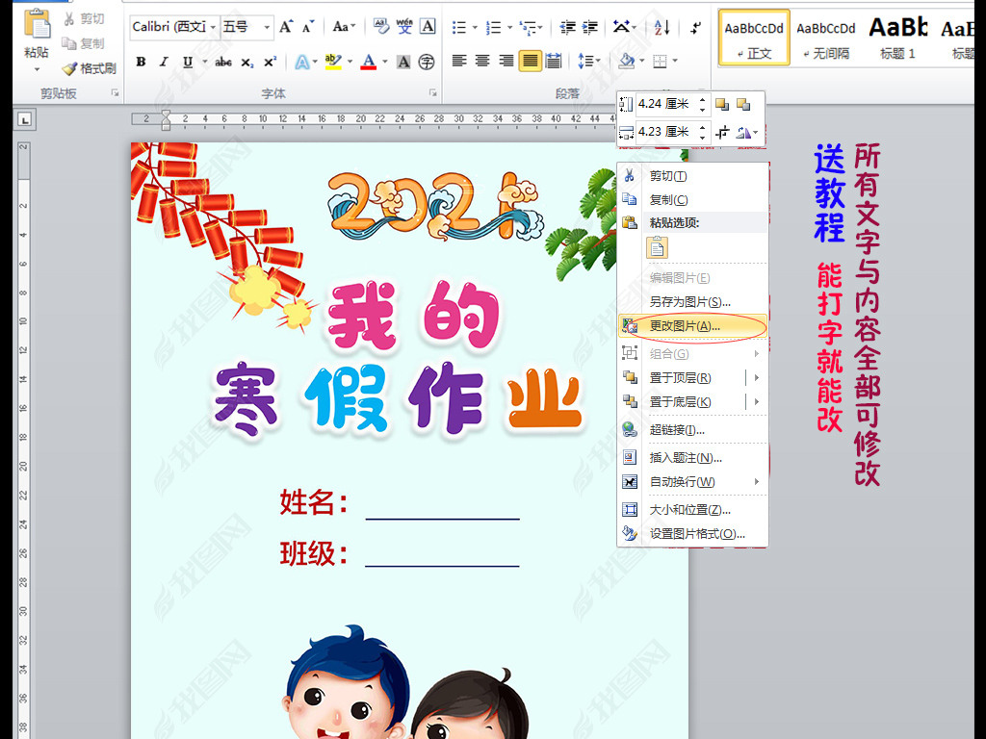Click the Sort A-Z icon

pyautogui.click(x=662, y=27)
